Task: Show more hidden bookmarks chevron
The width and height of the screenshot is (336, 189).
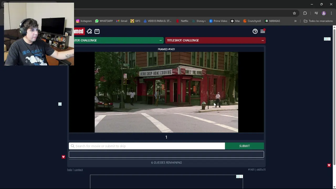Action: [295, 21]
